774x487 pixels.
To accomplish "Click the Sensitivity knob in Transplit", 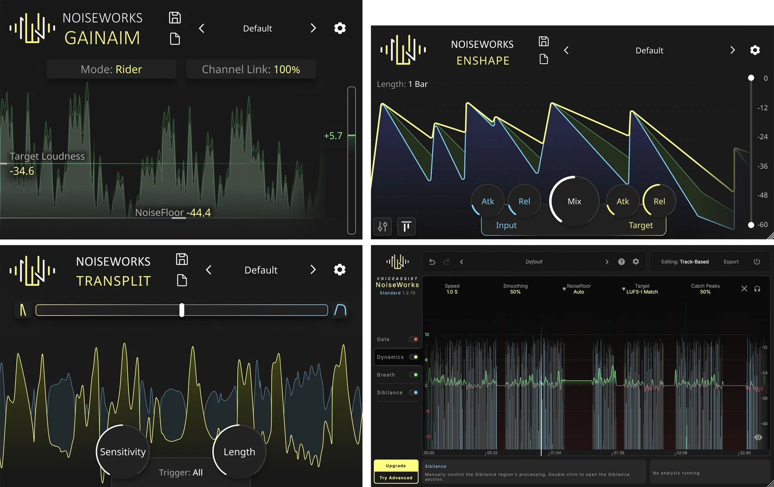I will 123,452.
